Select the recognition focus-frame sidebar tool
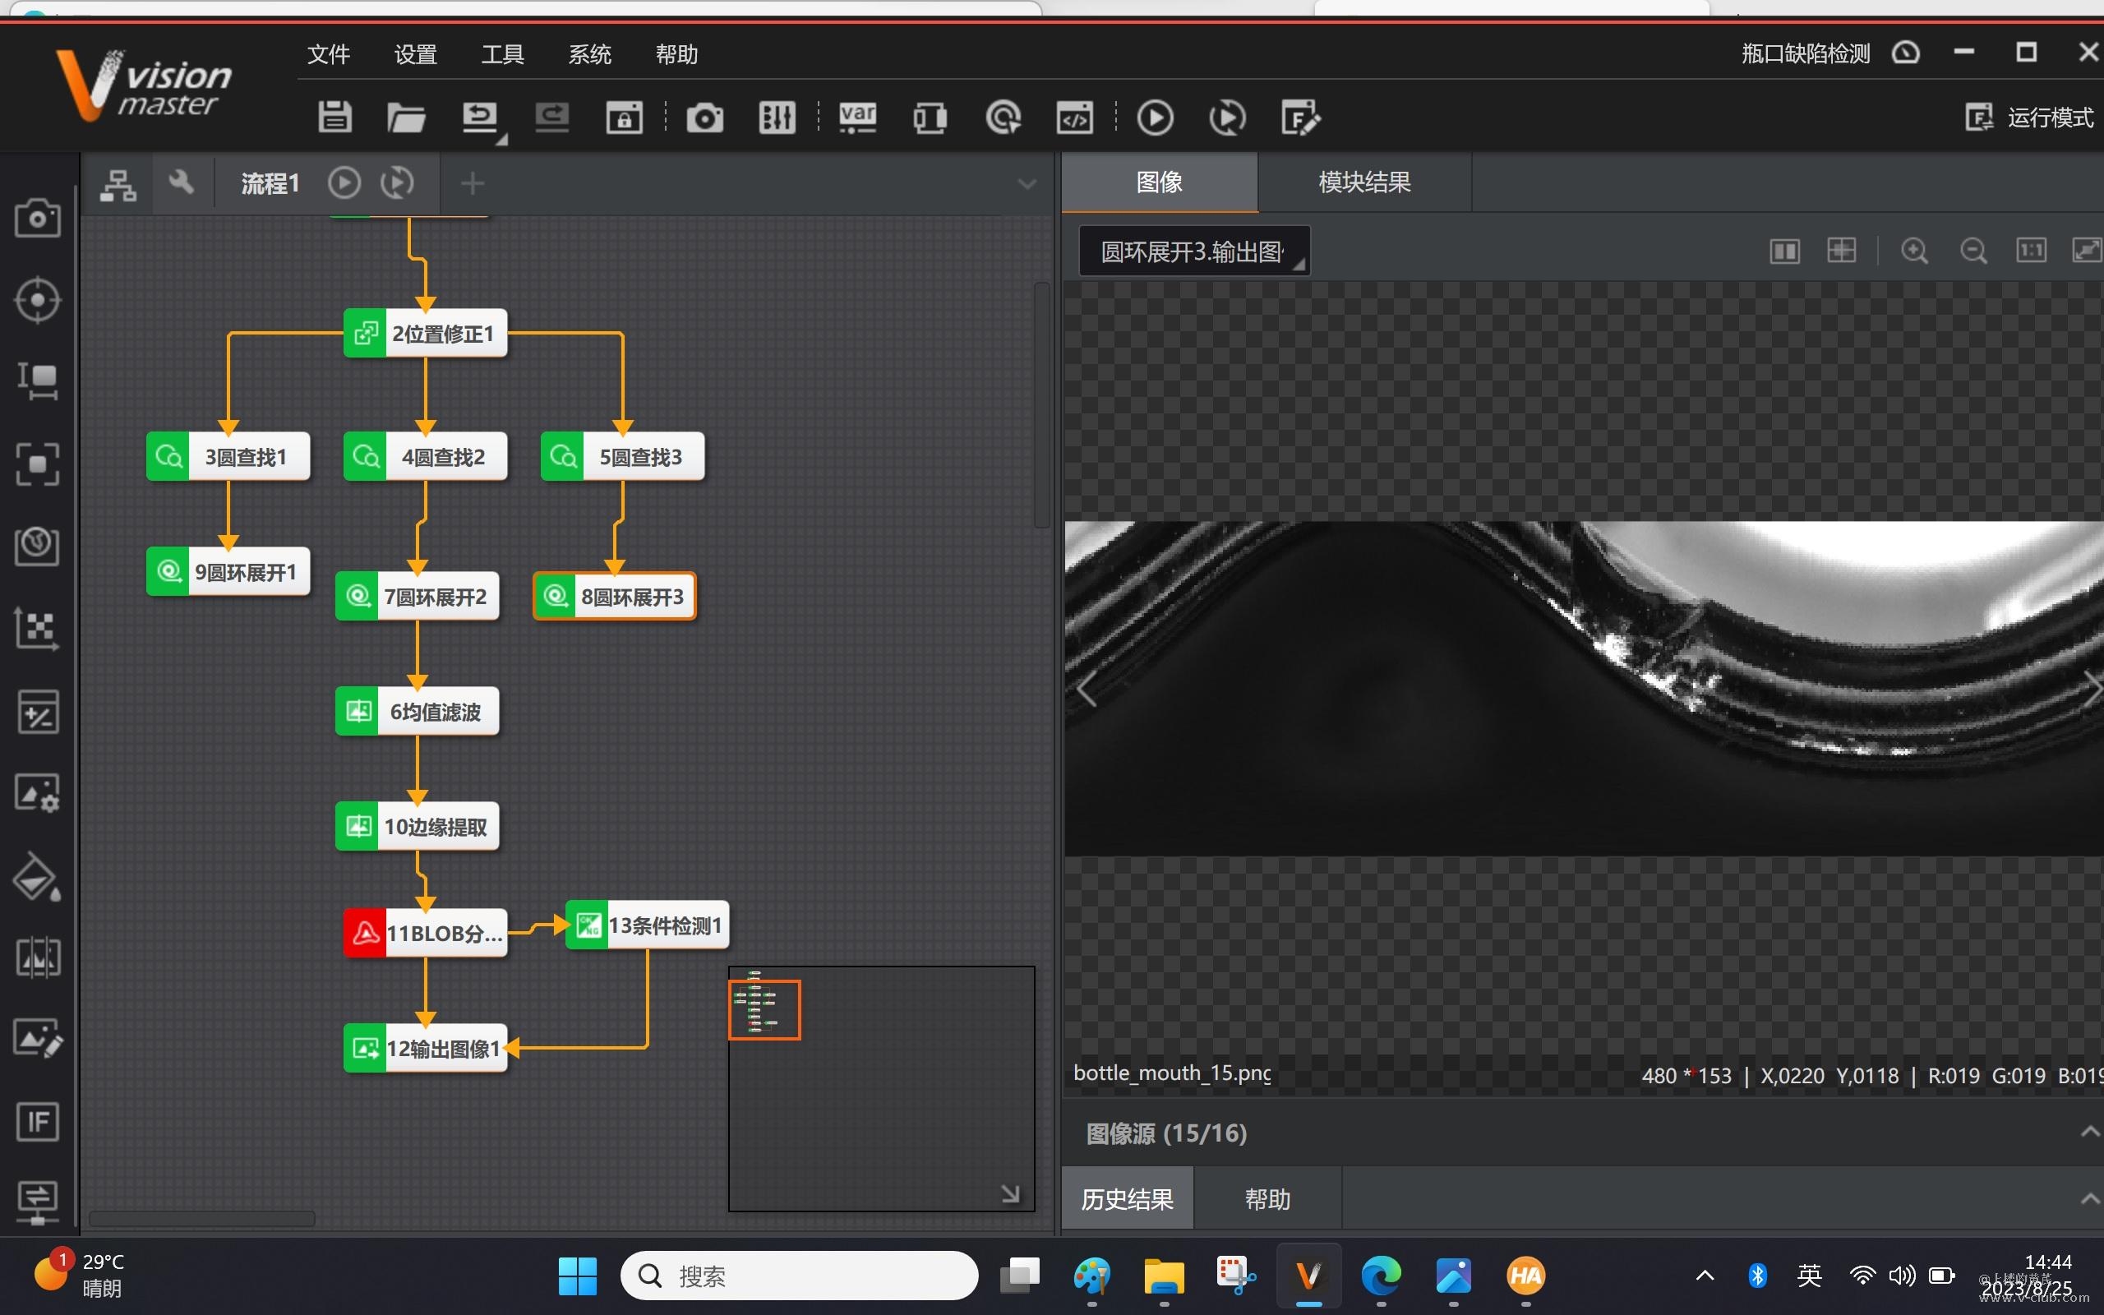This screenshot has width=2104, height=1315. coord(37,464)
